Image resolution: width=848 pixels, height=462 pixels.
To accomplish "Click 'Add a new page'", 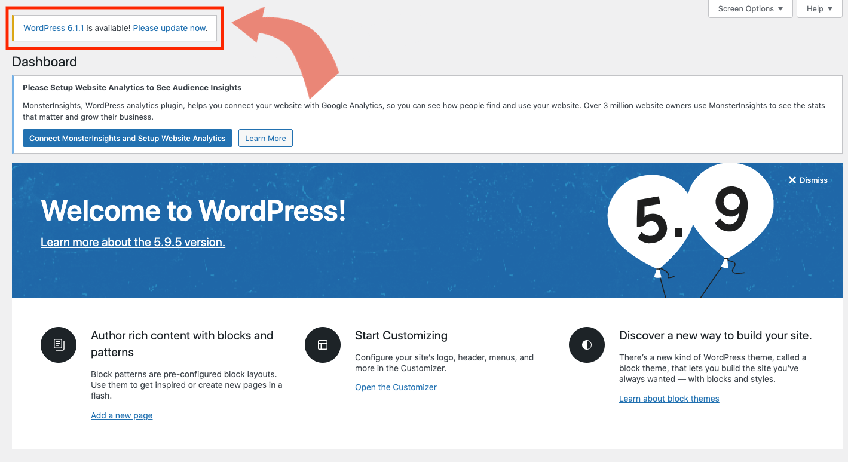I will (x=121, y=415).
